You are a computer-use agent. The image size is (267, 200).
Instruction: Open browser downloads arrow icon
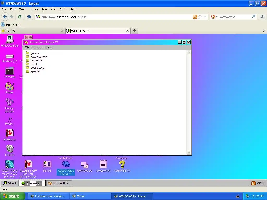click(262, 17)
